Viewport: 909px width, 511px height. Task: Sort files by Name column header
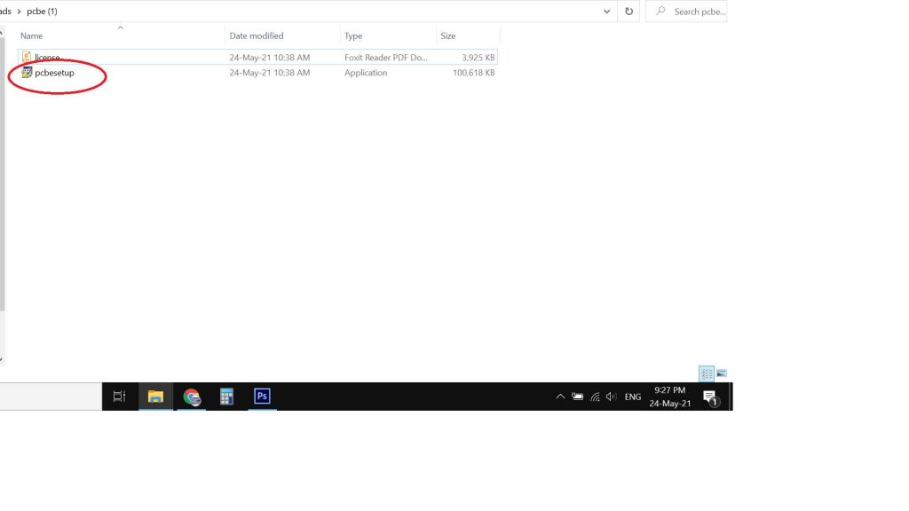[32, 36]
